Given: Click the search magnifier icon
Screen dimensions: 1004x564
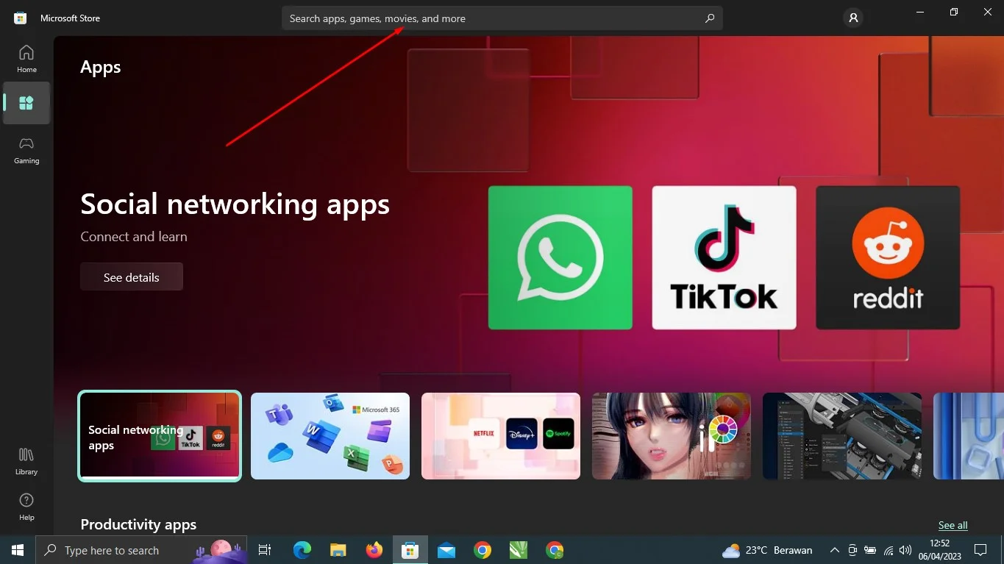Looking at the screenshot, I should pyautogui.click(x=710, y=18).
